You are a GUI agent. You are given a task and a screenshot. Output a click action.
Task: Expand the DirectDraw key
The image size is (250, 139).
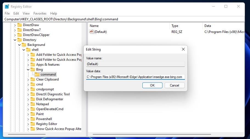15,25
